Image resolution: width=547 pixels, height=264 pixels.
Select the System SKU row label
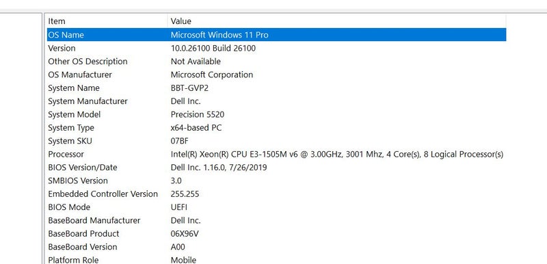tap(70, 141)
